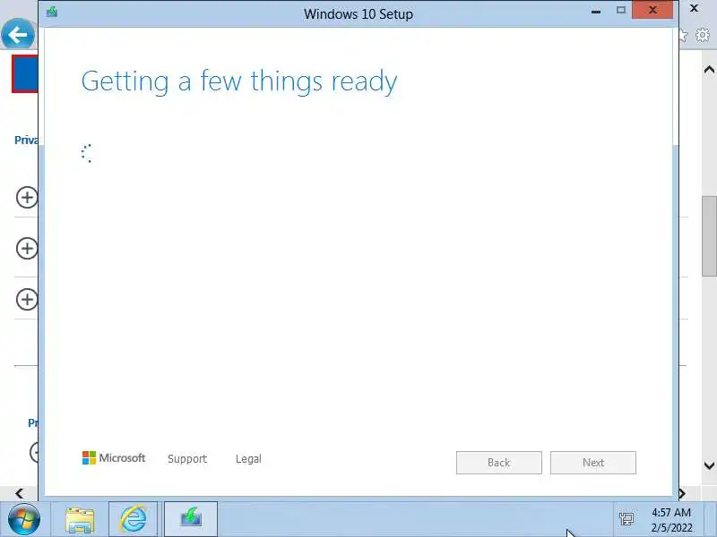The height and width of the screenshot is (537, 717).
Task: Close the browser window behind setup
Action: point(694,8)
